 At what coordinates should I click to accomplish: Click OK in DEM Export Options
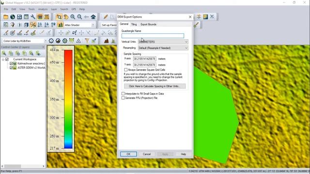tap(128, 154)
